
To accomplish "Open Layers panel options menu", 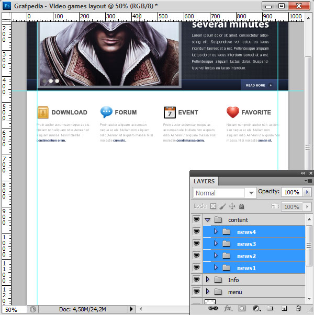I will pyautogui.click(x=308, y=181).
